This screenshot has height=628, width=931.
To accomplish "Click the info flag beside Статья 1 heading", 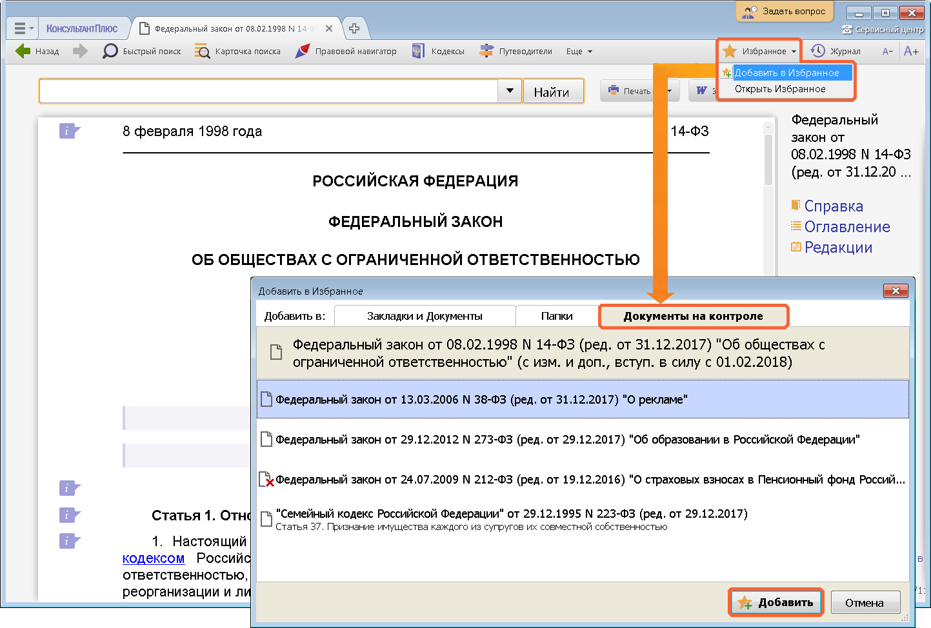I will 69,515.
